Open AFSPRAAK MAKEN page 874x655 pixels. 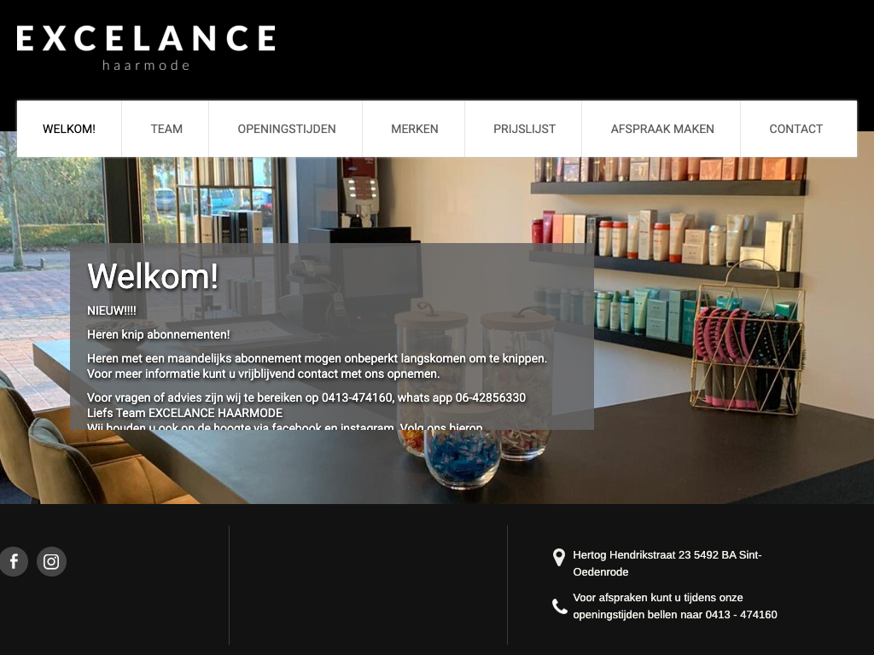(x=662, y=130)
